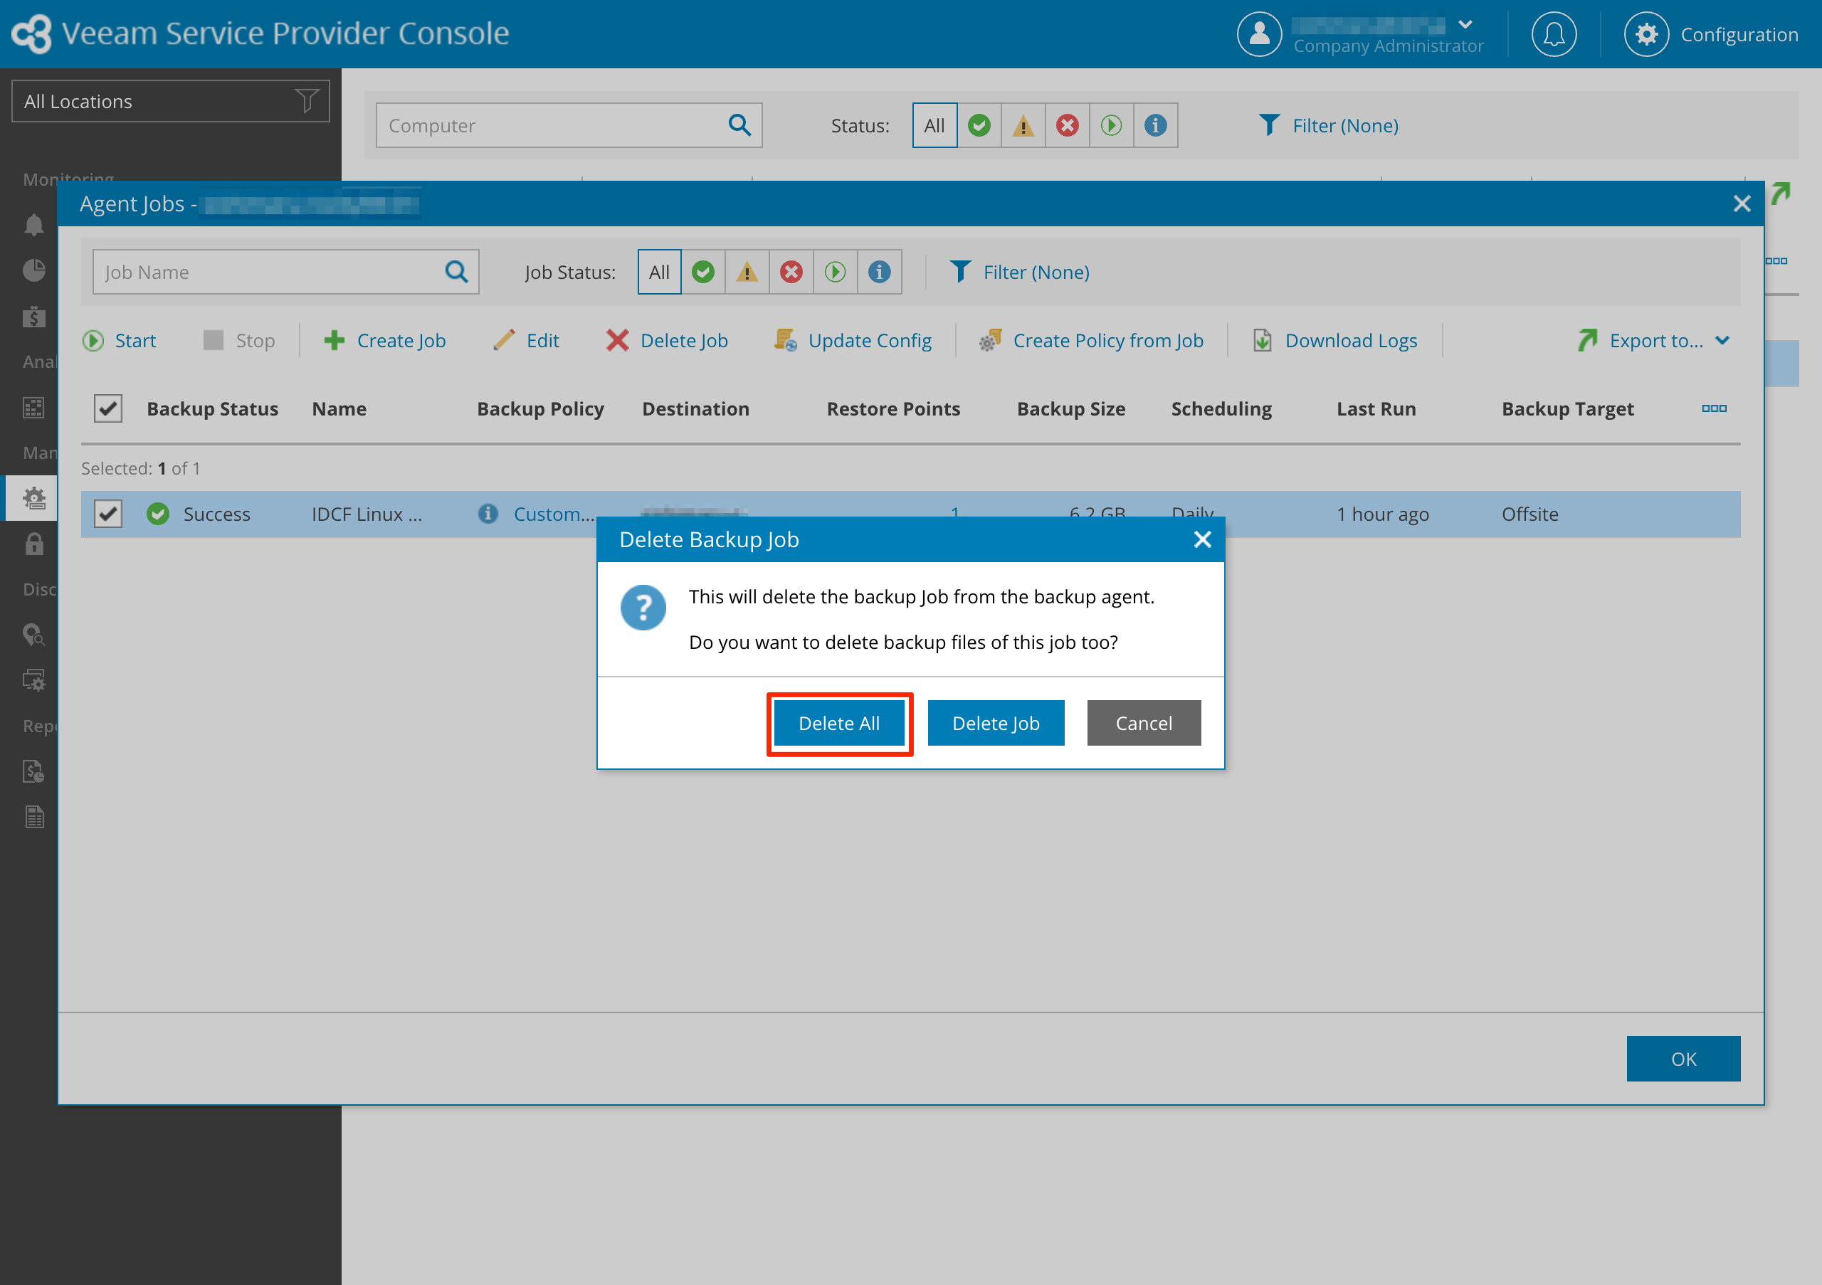Click the Job Name search magnifier icon
1822x1285 pixels.
coord(457,272)
